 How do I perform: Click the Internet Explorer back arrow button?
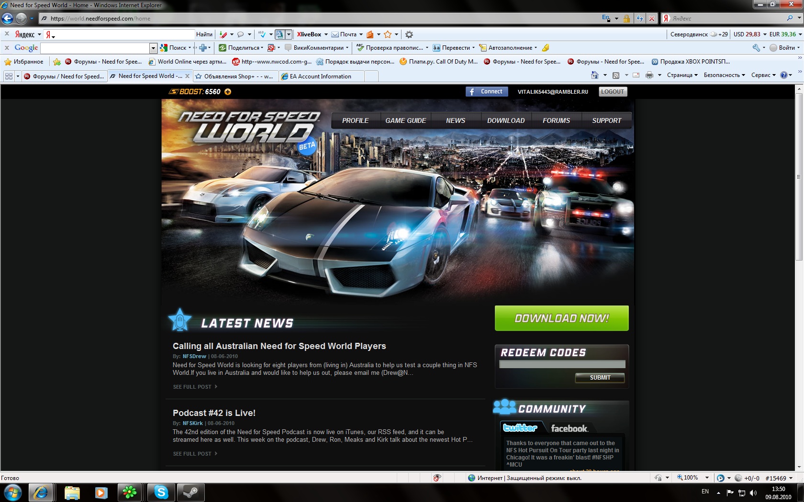click(8, 19)
